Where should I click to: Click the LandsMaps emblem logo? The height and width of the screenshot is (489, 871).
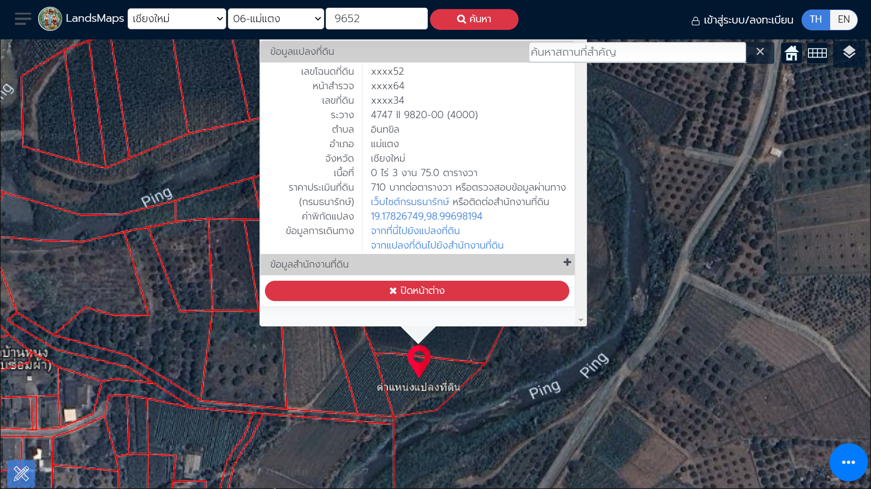(50, 19)
